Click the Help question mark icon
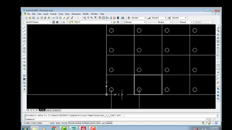The height and width of the screenshot is (130, 232). [x=122, y=18]
